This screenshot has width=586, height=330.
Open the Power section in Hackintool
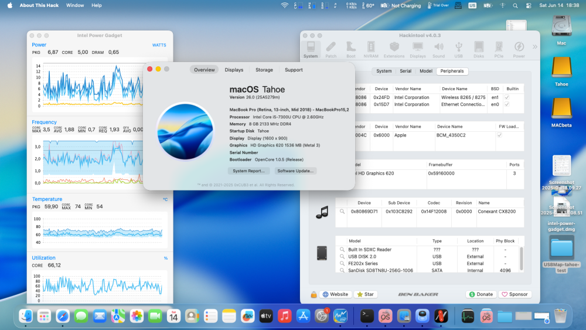(x=519, y=49)
